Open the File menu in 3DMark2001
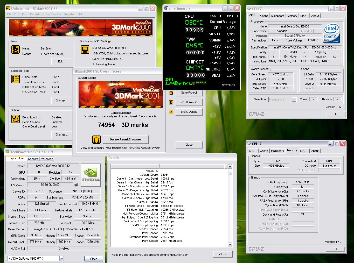The width and height of the screenshot is (354, 263). click(x=9, y=14)
